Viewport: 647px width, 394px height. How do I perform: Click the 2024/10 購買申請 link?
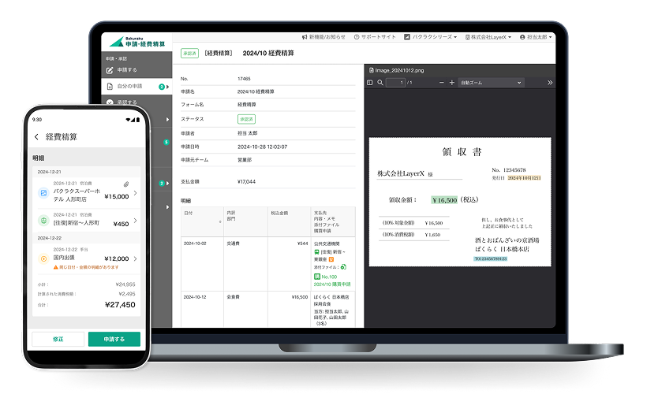[336, 284]
